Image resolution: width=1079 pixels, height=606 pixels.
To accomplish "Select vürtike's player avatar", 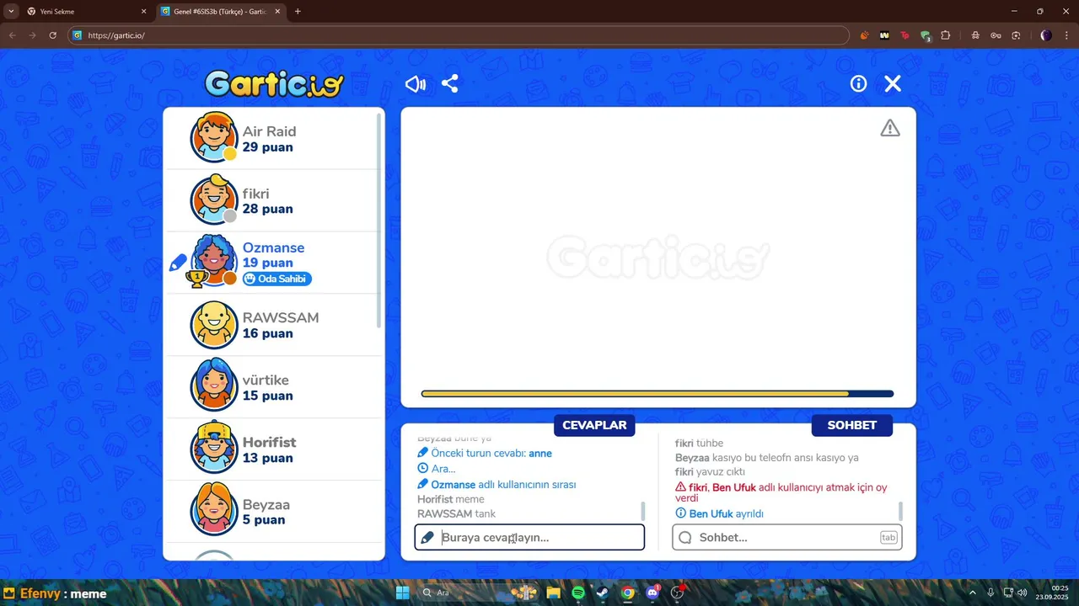I will coord(214,386).
